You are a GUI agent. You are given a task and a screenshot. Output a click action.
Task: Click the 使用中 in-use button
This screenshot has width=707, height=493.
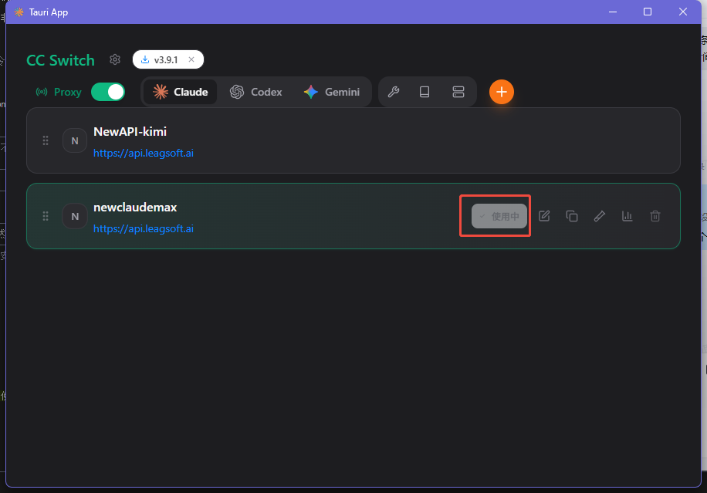coord(499,216)
